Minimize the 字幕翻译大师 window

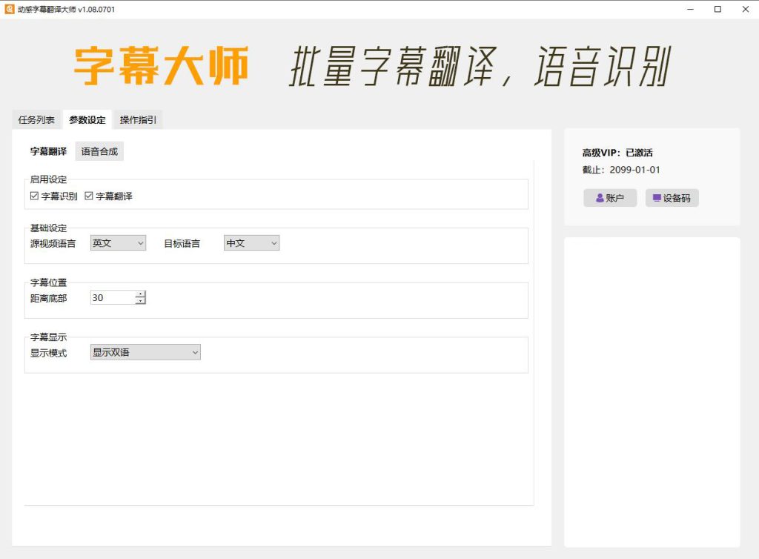(690, 9)
